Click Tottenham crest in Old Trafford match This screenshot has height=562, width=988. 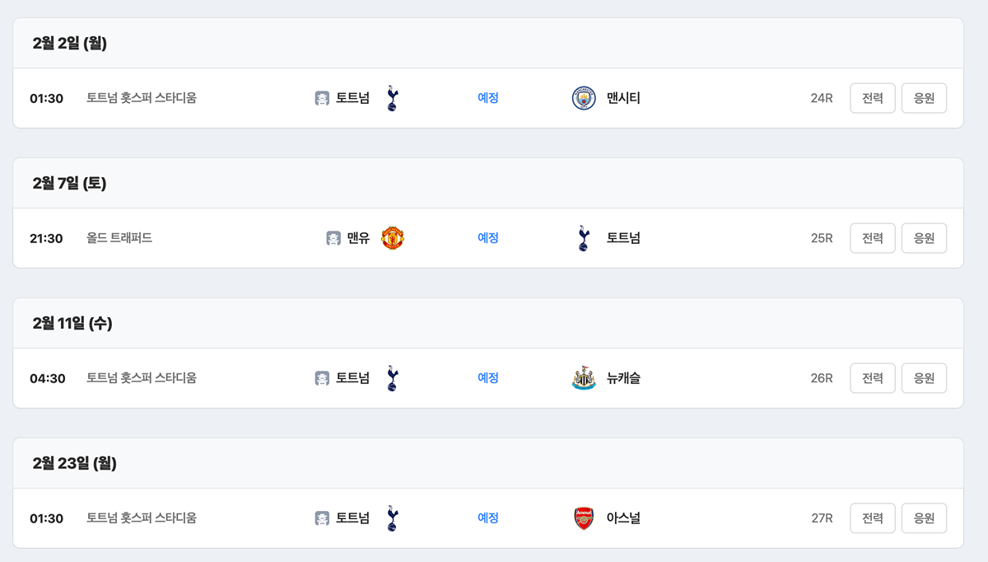click(584, 238)
